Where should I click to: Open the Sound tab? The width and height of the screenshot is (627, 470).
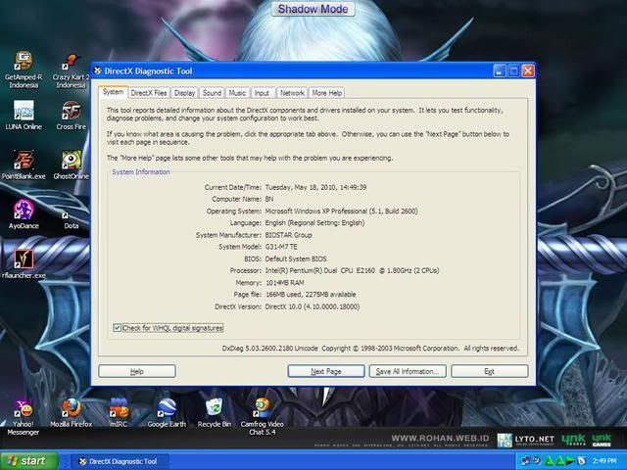[212, 93]
